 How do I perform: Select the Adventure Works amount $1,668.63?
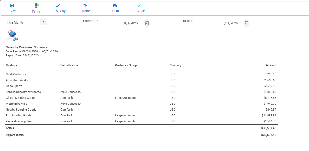click(270, 80)
